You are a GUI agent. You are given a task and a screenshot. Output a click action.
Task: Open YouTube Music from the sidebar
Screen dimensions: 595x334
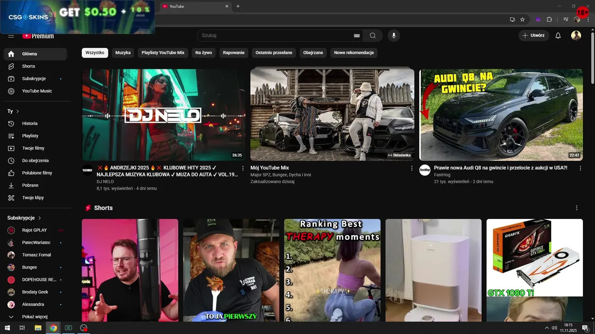pyautogui.click(x=35, y=91)
